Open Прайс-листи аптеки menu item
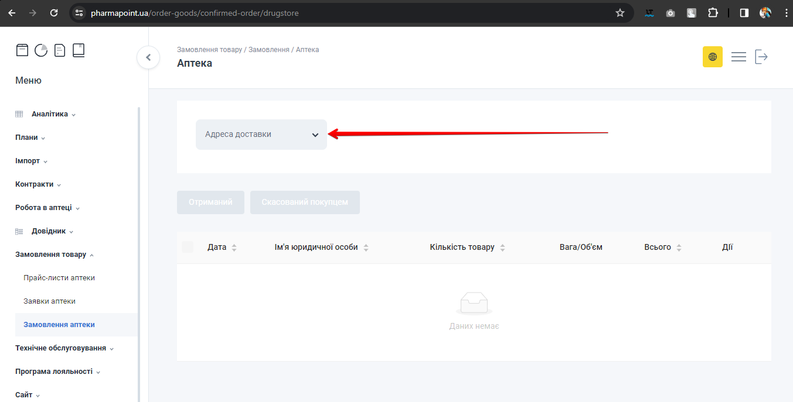793x402 pixels. (59, 278)
